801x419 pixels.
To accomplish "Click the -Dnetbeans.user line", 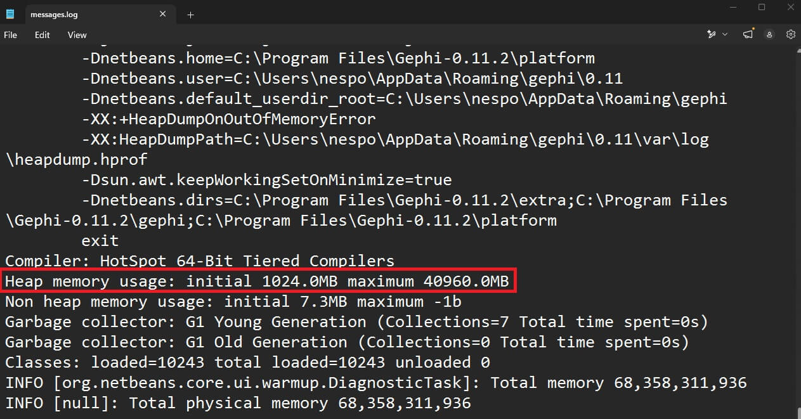I will 352,79.
